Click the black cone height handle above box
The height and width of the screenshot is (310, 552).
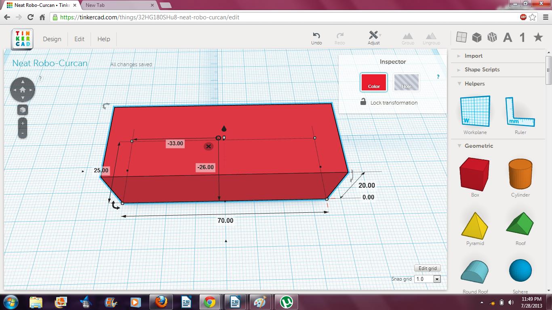tap(224, 129)
